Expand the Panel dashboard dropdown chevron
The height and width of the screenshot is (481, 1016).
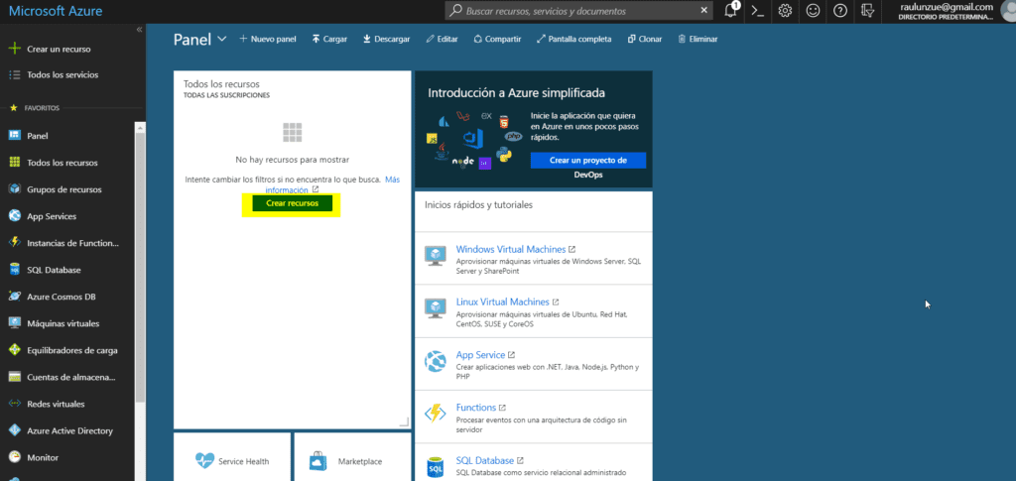coord(222,39)
